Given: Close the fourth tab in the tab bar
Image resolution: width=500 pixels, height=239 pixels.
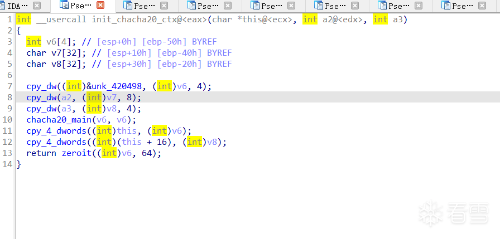Looking at the screenshot, I should (228, 6).
